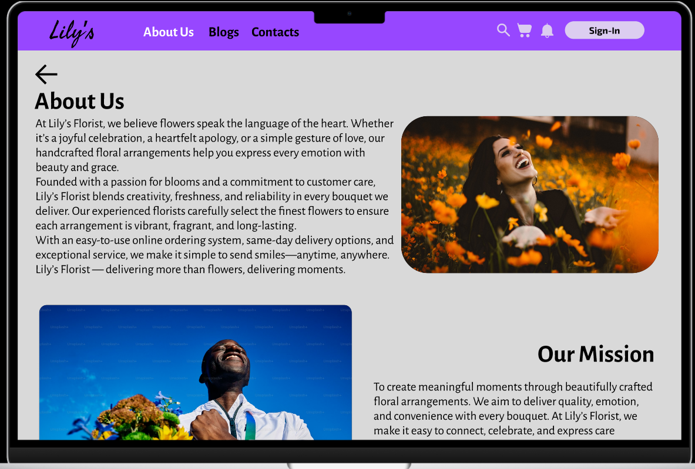
Task: Select the woman in orange flower field photo
Action: coord(530,194)
